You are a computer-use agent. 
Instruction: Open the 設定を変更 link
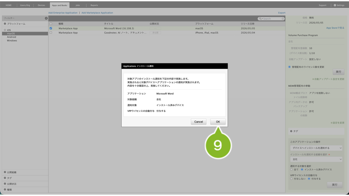(x=338, y=122)
